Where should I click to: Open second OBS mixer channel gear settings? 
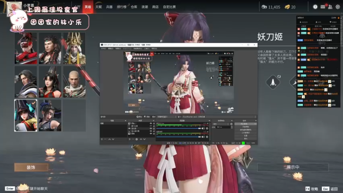[x=207, y=137]
